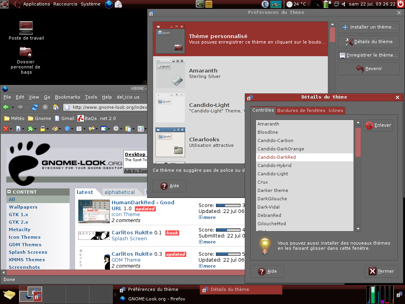Viewport: 405px width, 304px height.
Task: Click the window-with-plus Resize toolbar icon
Action: coord(104,129)
